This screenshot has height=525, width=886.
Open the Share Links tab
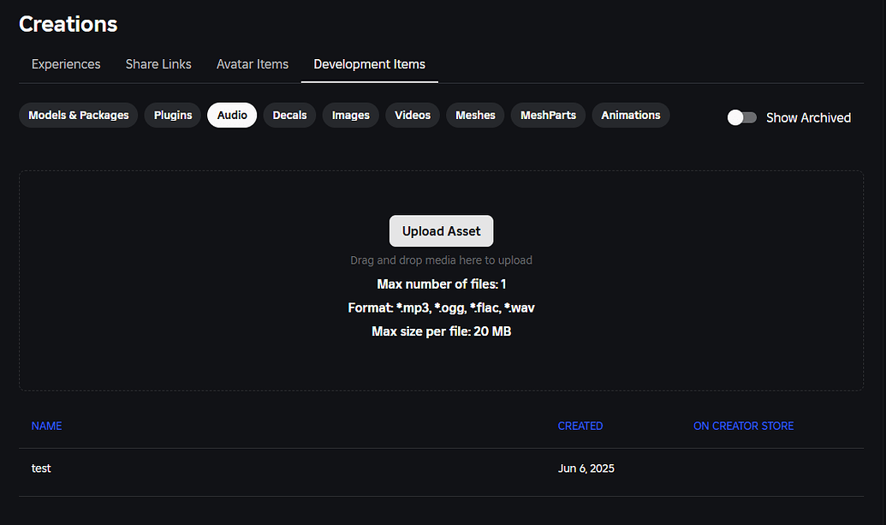pos(158,64)
